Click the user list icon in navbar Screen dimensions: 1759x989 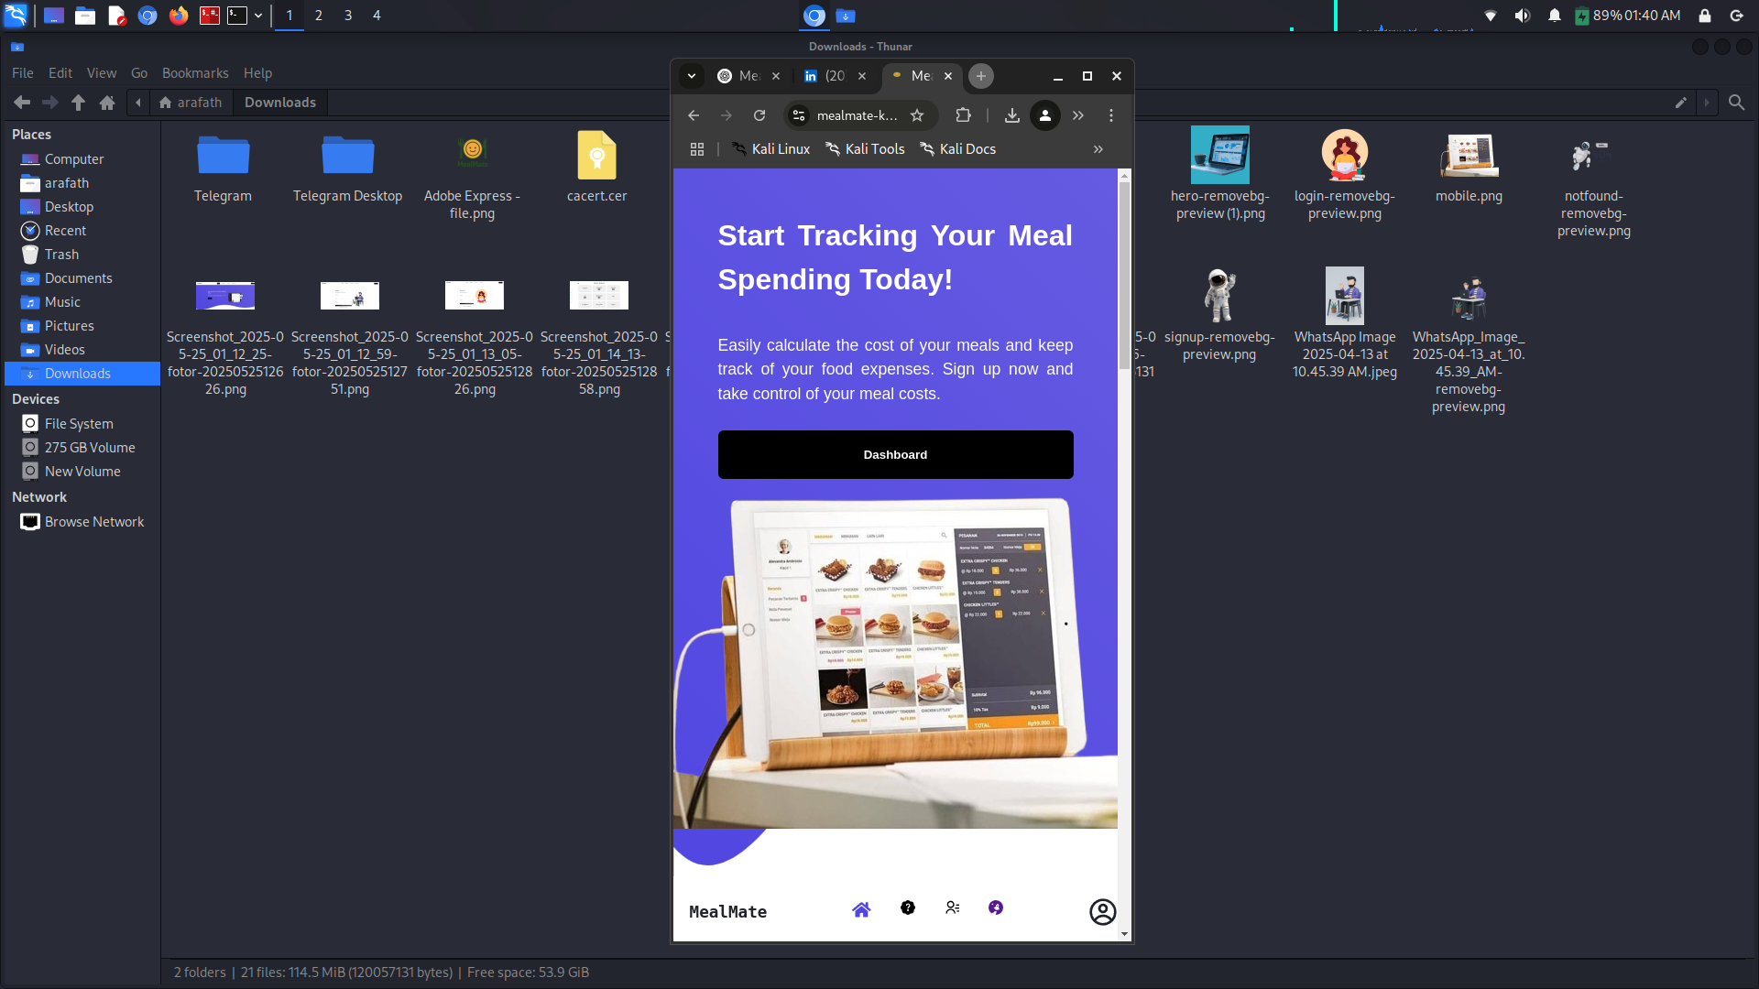coord(953,907)
